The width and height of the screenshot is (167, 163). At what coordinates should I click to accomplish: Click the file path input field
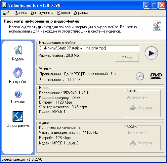click(x=89, y=48)
